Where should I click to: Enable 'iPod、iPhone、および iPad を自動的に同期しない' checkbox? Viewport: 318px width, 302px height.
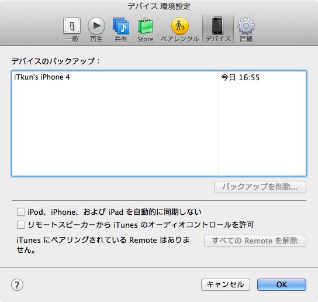click(x=21, y=212)
